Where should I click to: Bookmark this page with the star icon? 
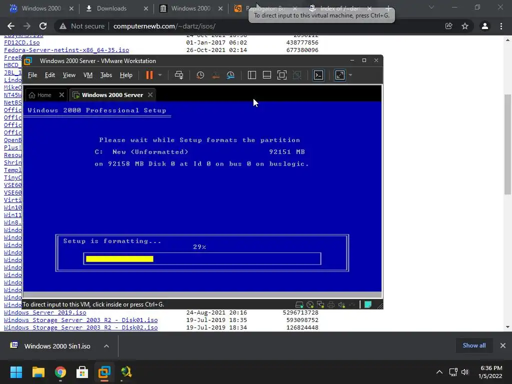point(465,26)
